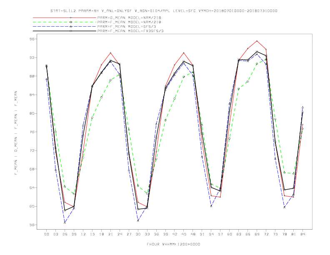330x255 pixels.
Task: Click the 60 tick on the y-axis
Action: (32, 206)
